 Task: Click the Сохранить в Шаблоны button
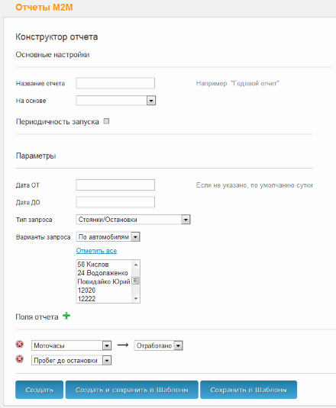point(248,390)
